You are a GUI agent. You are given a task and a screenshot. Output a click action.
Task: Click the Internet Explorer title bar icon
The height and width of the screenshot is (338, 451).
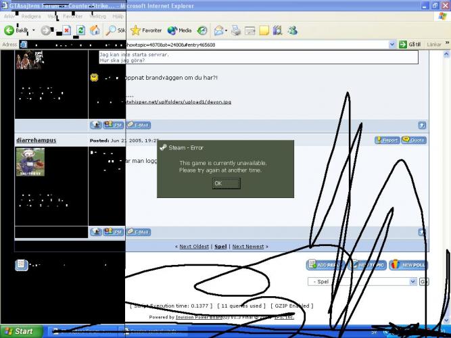[4, 5]
